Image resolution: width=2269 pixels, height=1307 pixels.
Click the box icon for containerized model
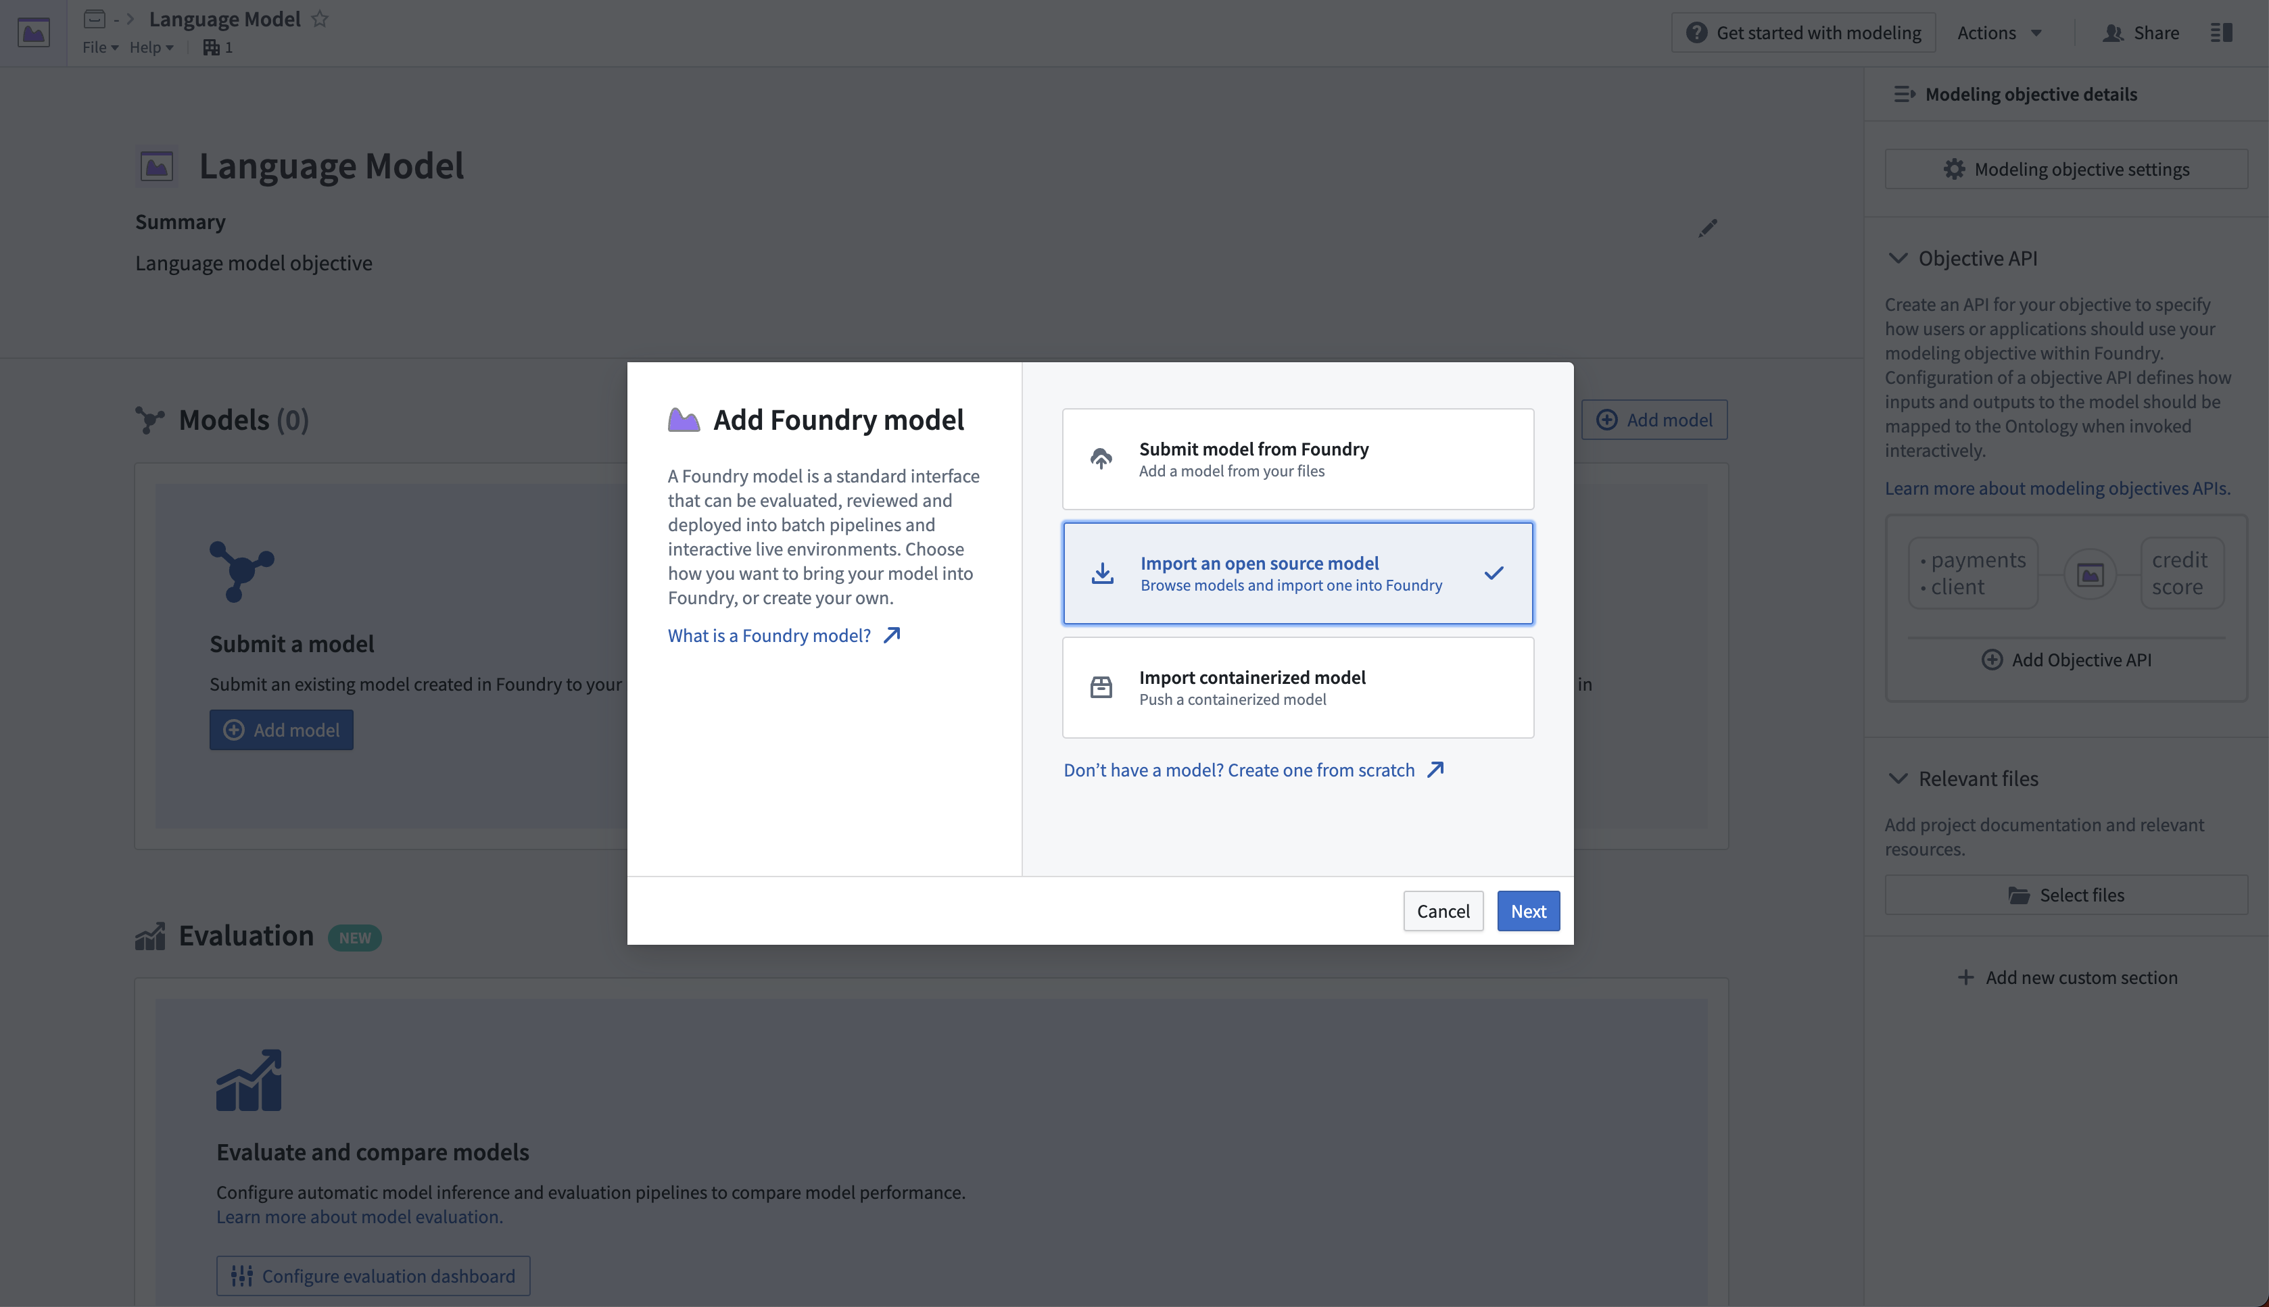(1101, 687)
